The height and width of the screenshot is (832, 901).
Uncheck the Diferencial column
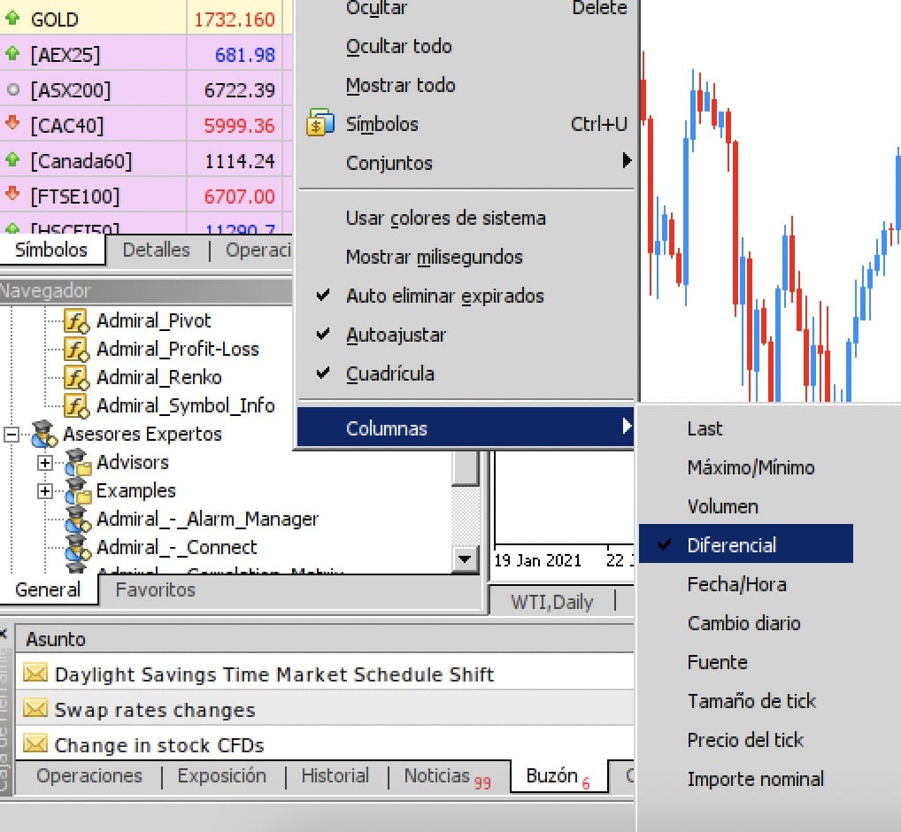click(x=746, y=543)
